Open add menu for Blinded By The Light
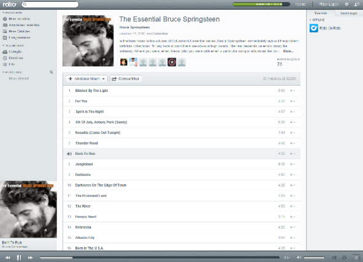Image resolution: width=363 pixels, height=262 pixels. point(292,91)
